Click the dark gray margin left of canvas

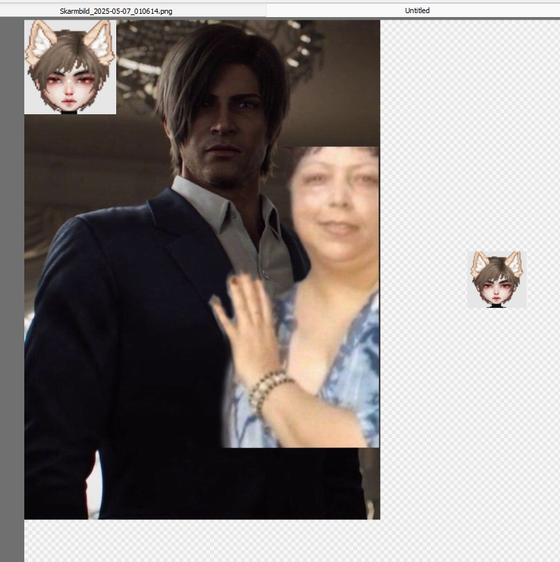click(x=12, y=295)
